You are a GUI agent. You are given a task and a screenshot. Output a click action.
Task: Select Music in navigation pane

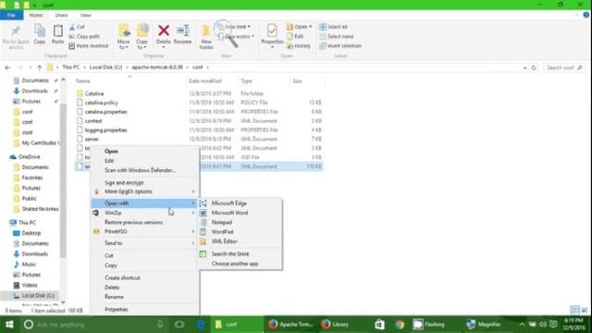(x=29, y=265)
